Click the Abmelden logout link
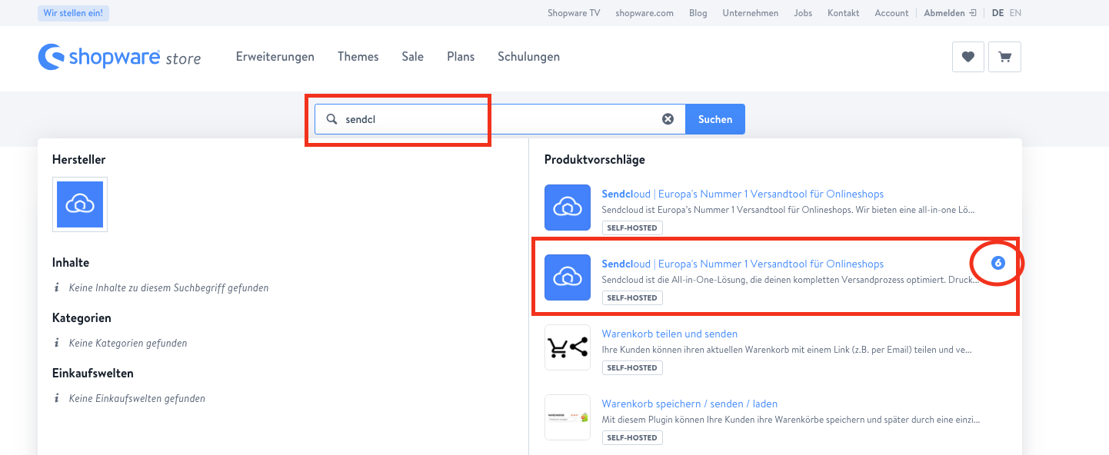Viewport: 1109px width, 455px height. click(950, 13)
